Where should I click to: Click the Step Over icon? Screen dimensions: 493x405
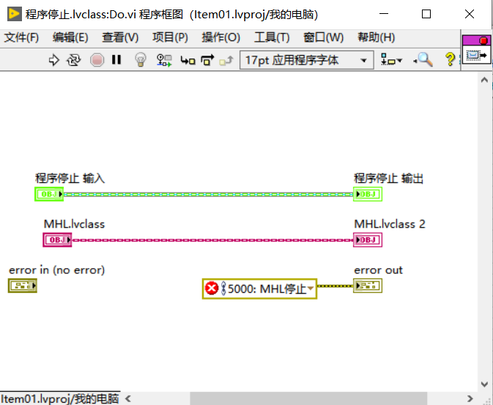(207, 60)
